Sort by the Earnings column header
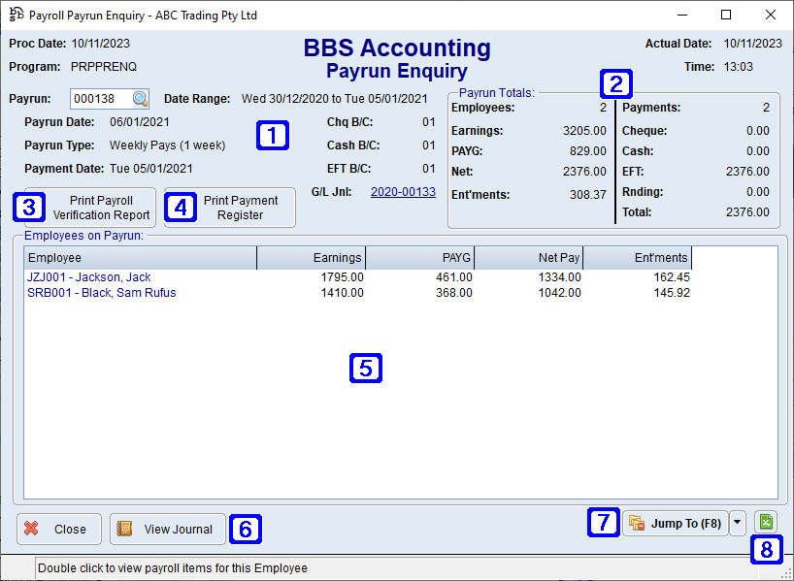The width and height of the screenshot is (794, 581). point(335,257)
